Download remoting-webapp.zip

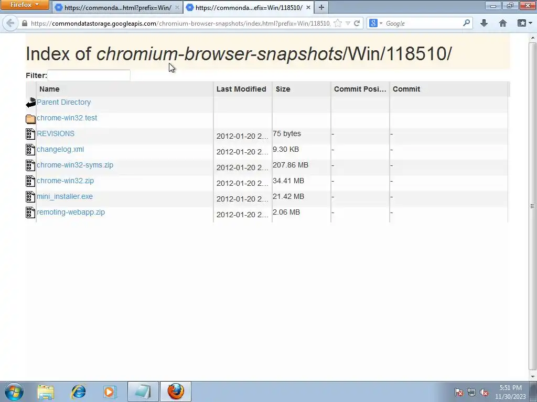71,213
